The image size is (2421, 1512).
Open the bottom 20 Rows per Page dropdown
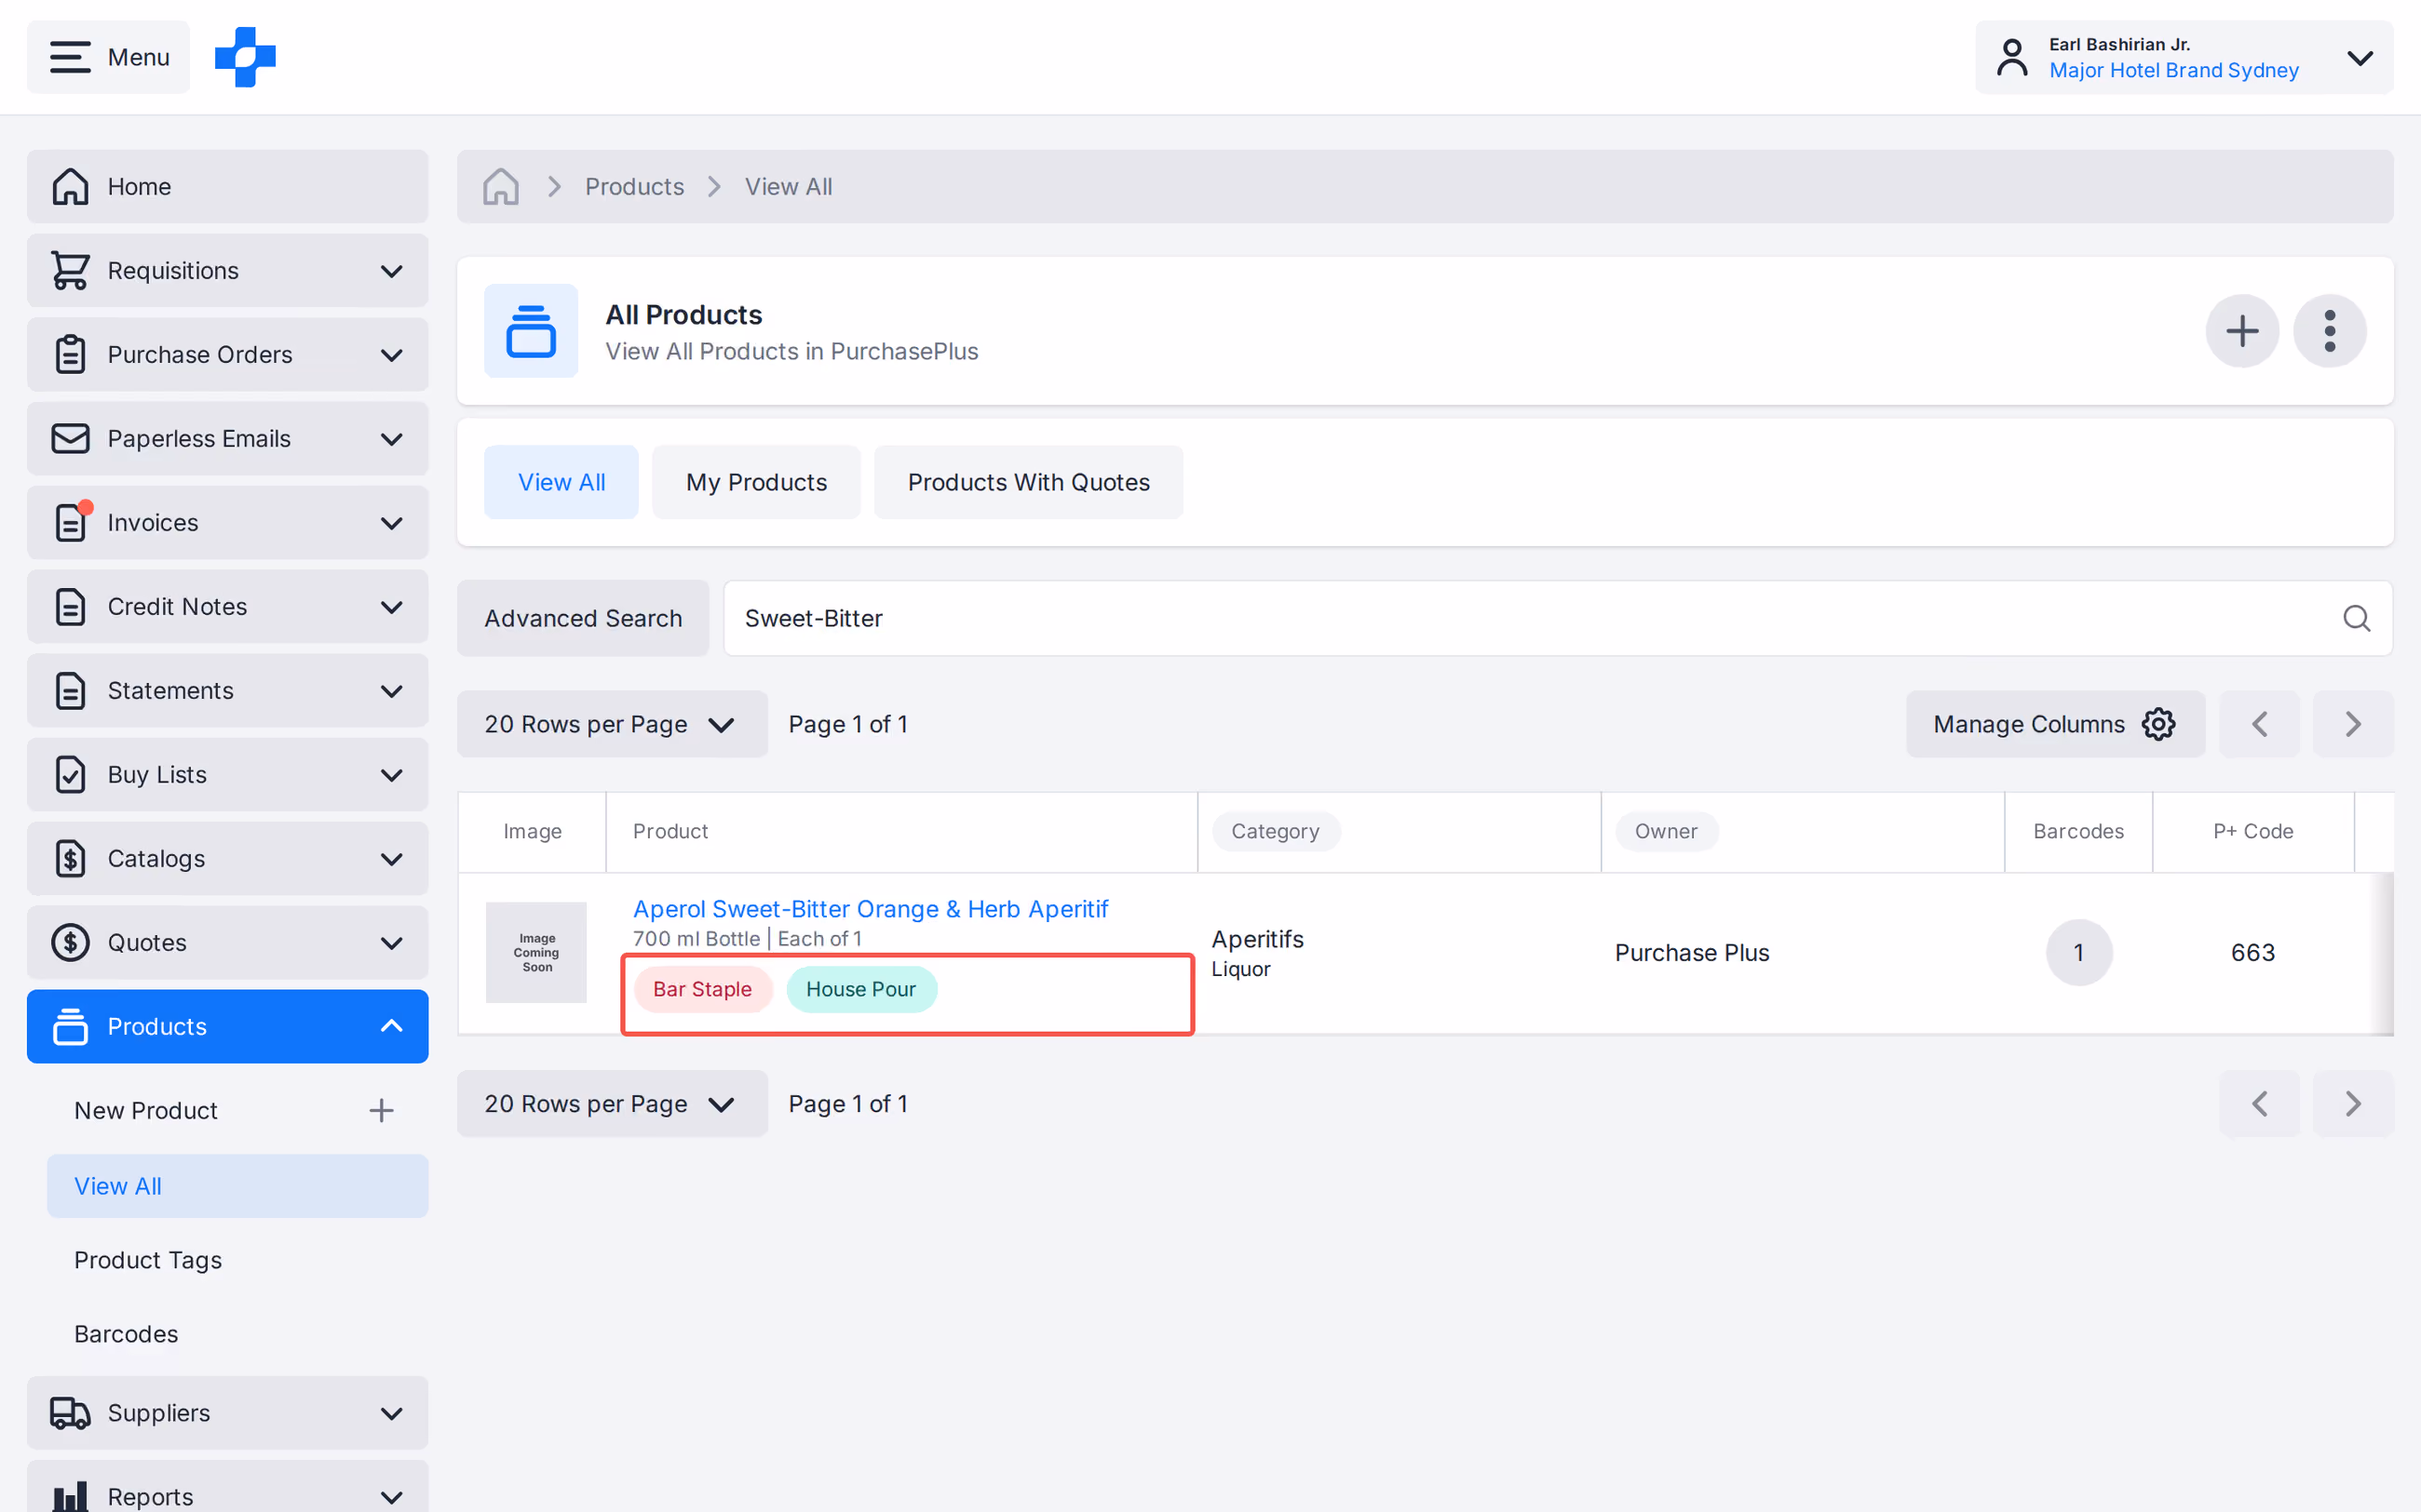click(611, 1104)
